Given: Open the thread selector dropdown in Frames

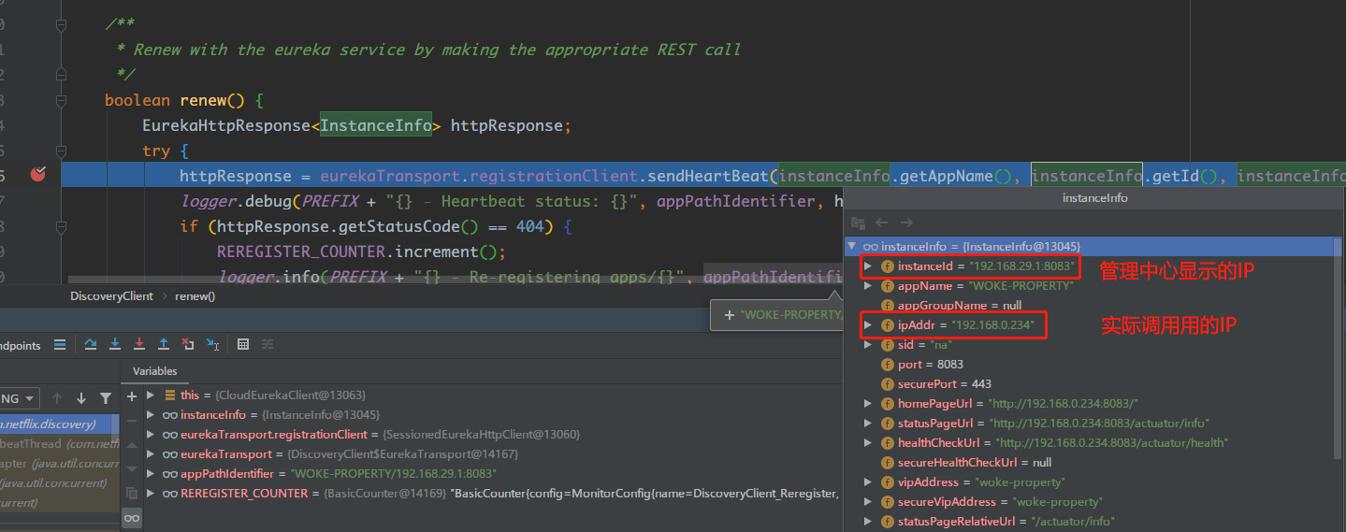Looking at the screenshot, I should click(20, 398).
